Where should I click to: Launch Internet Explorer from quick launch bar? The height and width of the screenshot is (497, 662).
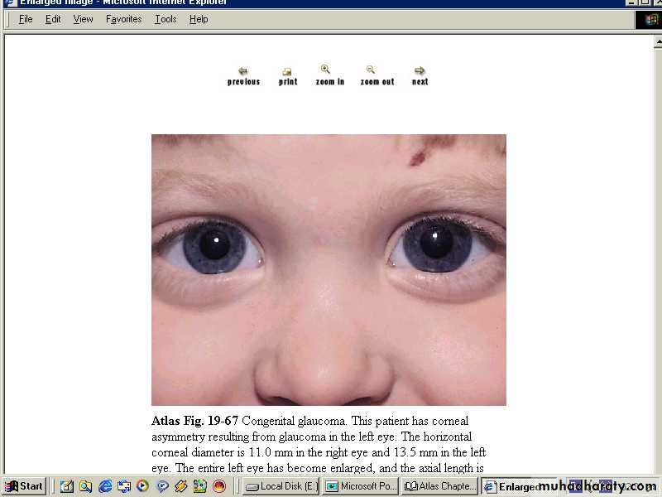point(105,486)
